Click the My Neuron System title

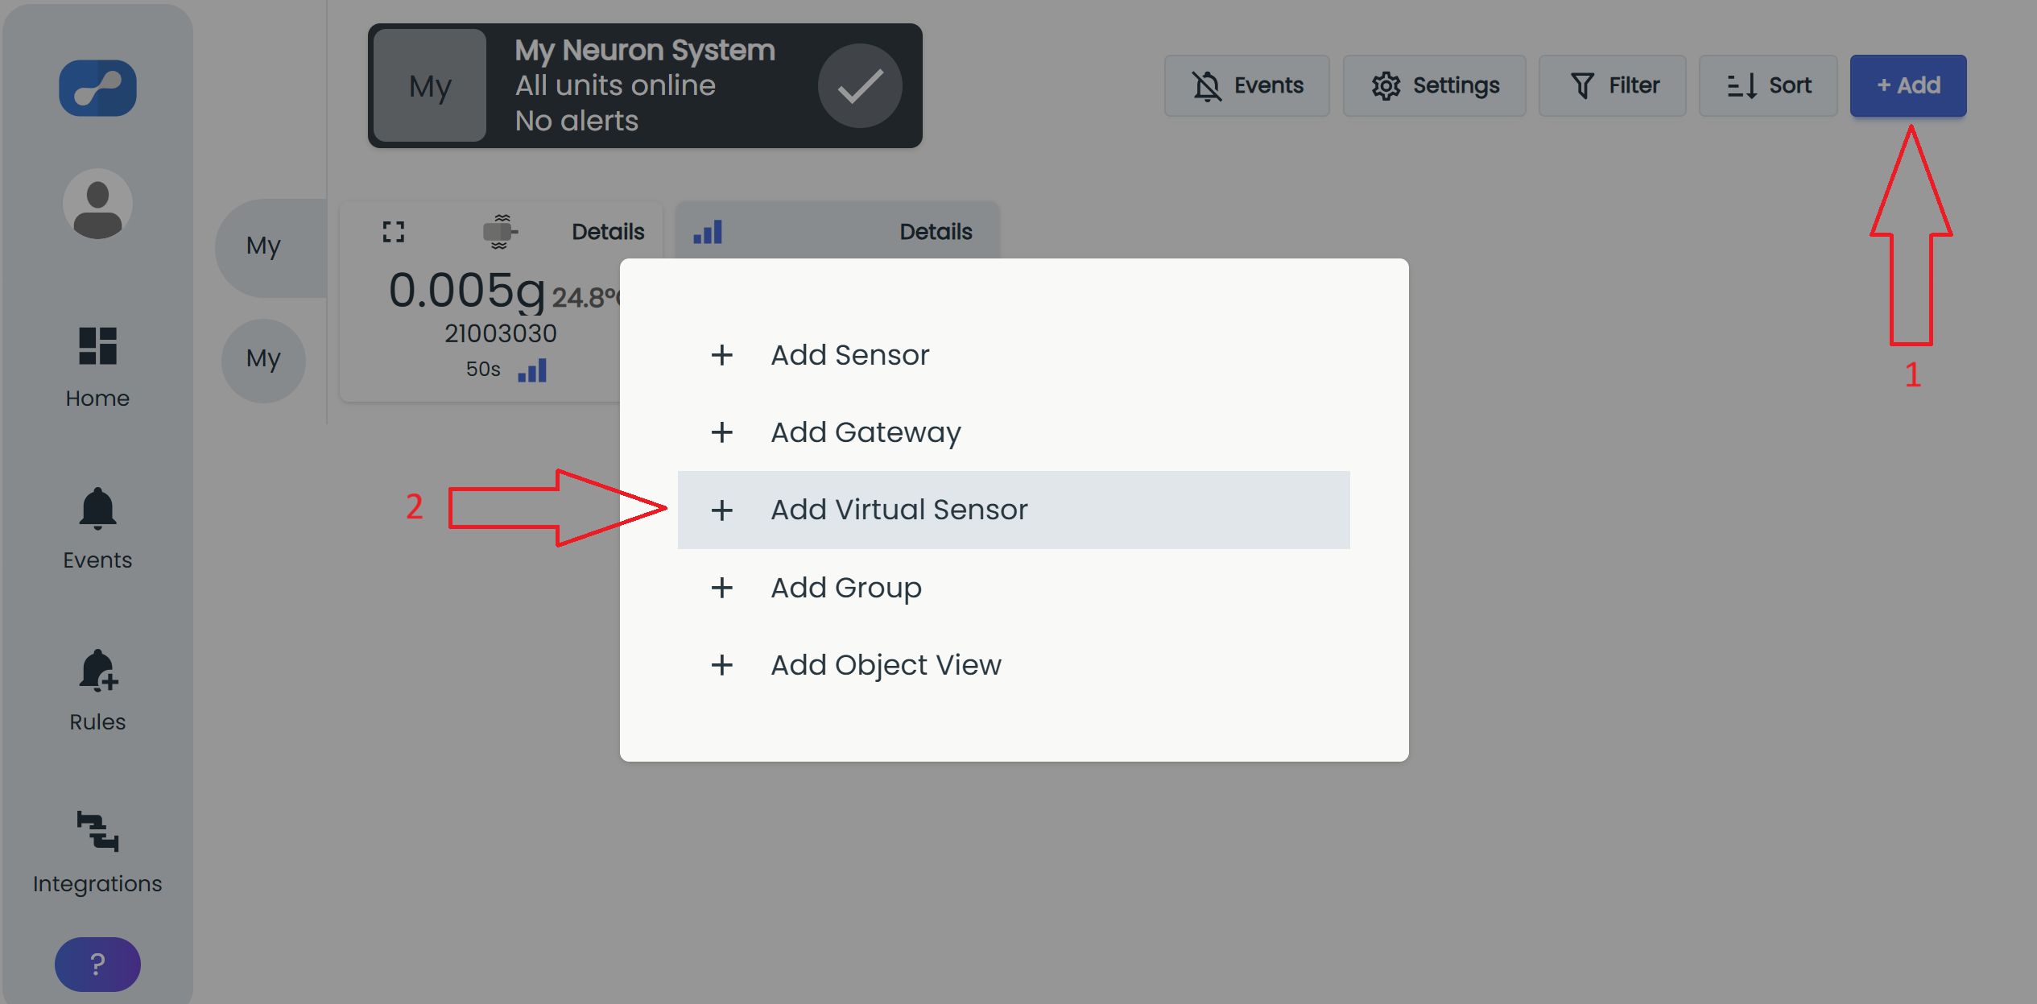coord(645,50)
